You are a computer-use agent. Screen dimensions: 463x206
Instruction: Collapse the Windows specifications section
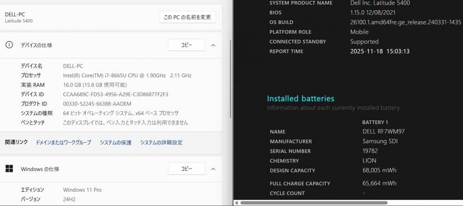[x=213, y=169]
